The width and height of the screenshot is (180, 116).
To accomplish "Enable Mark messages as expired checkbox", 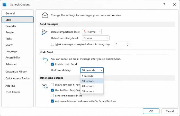I will (52, 44).
